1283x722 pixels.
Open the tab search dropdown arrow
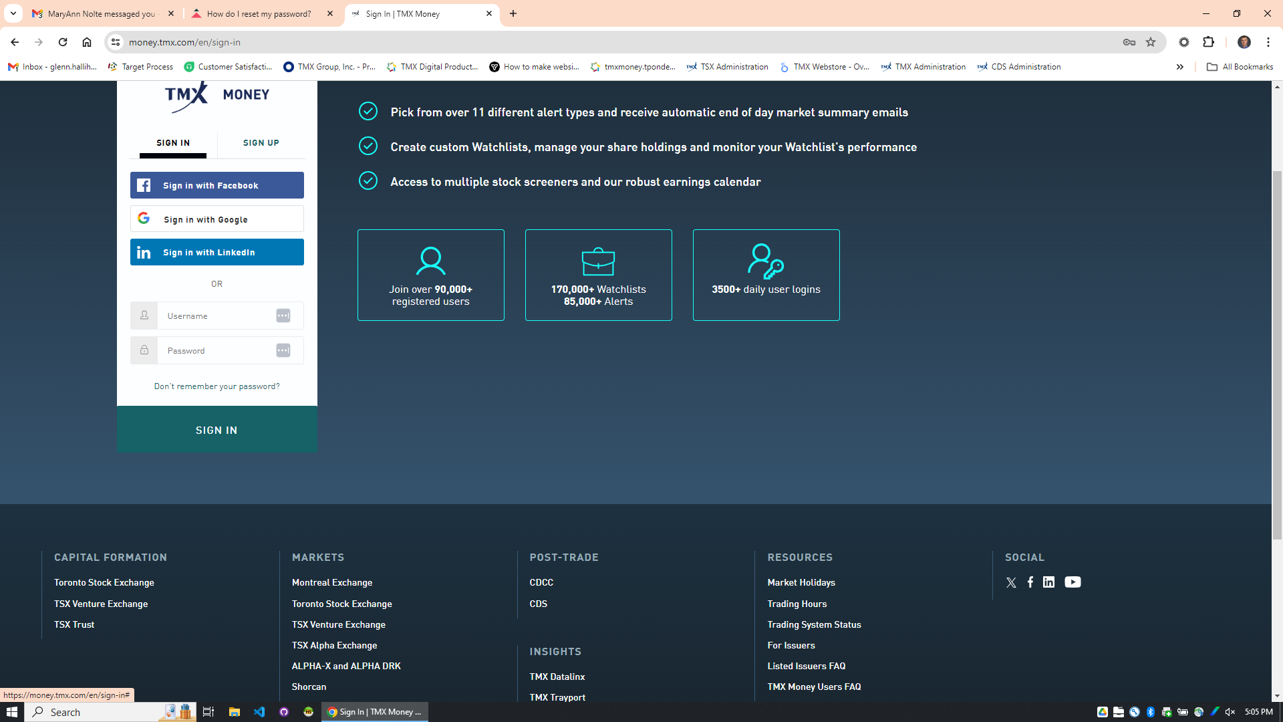13,13
